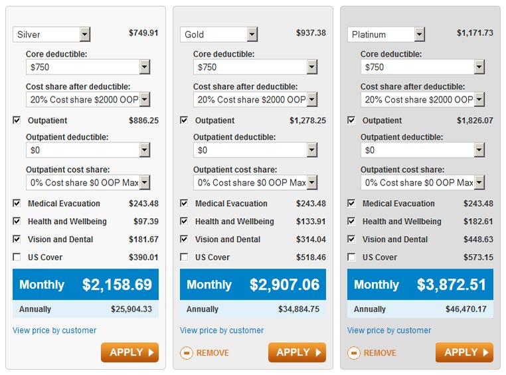The image size is (506, 375).
Task: Click the Platinum plan's remove minus icon
Action: pyautogui.click(x=354, y=352)
